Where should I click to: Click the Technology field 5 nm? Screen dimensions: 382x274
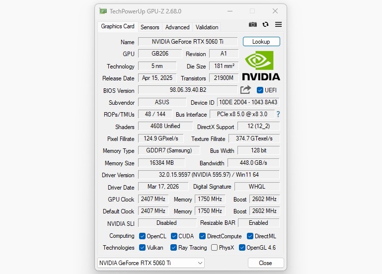click(157, 66)
